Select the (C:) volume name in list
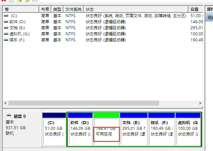Image resolution: width=213 pixels, height=151 pixels. click(14, 16)
